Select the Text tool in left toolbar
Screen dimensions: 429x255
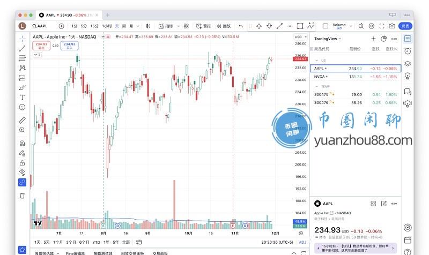click(22, 97)
